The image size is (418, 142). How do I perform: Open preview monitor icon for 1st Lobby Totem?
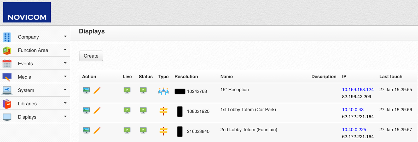pos(86,110)
